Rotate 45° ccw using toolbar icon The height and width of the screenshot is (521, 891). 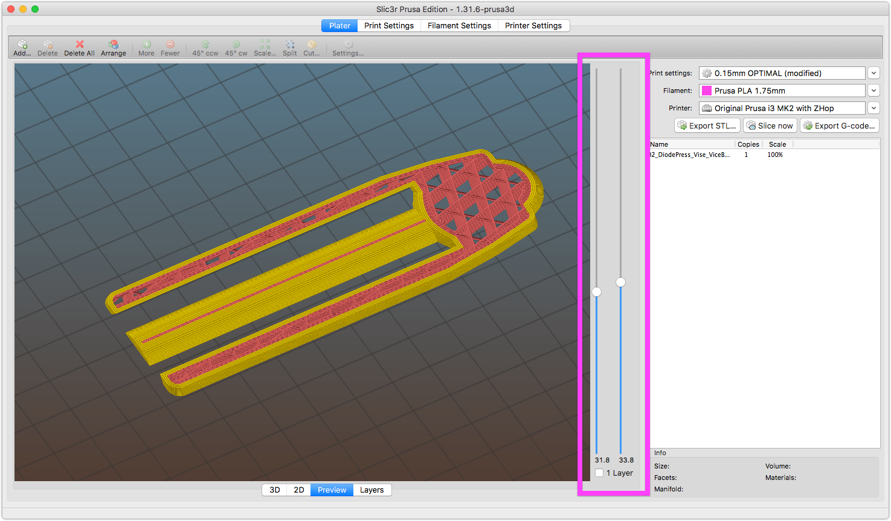point(205,45)
